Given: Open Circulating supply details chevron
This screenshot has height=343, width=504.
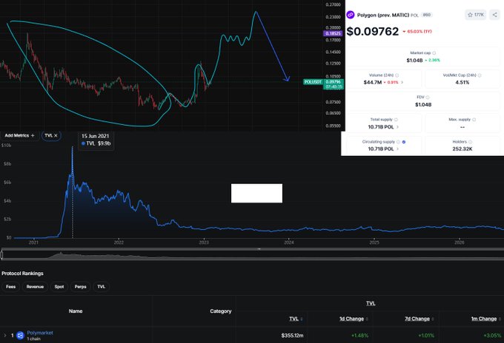Looking at the screenshot, I should [x=397, y=149].
